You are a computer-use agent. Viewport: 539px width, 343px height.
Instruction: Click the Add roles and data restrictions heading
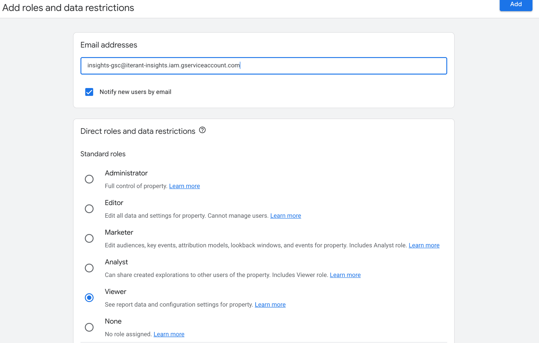click(x=68, y=8)
